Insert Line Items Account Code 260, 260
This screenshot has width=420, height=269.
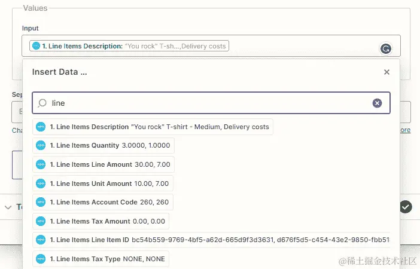(103, 202)
